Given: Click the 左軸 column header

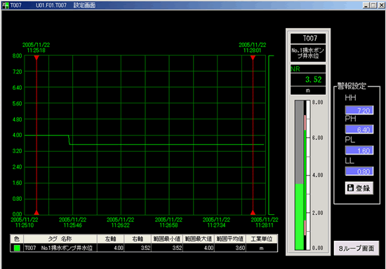Looking at the screenshot, I should coord(110,239).
